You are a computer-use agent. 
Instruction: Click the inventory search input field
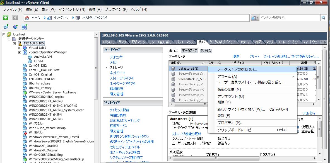(290, 18)
